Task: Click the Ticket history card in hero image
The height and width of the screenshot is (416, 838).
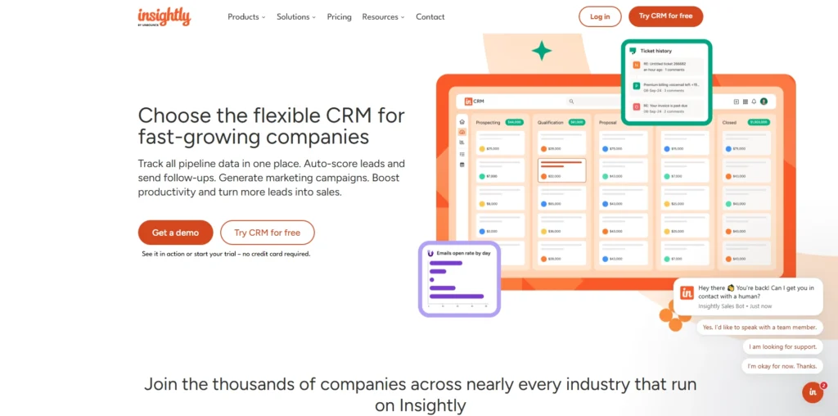Action: click(x=666, y=83)
